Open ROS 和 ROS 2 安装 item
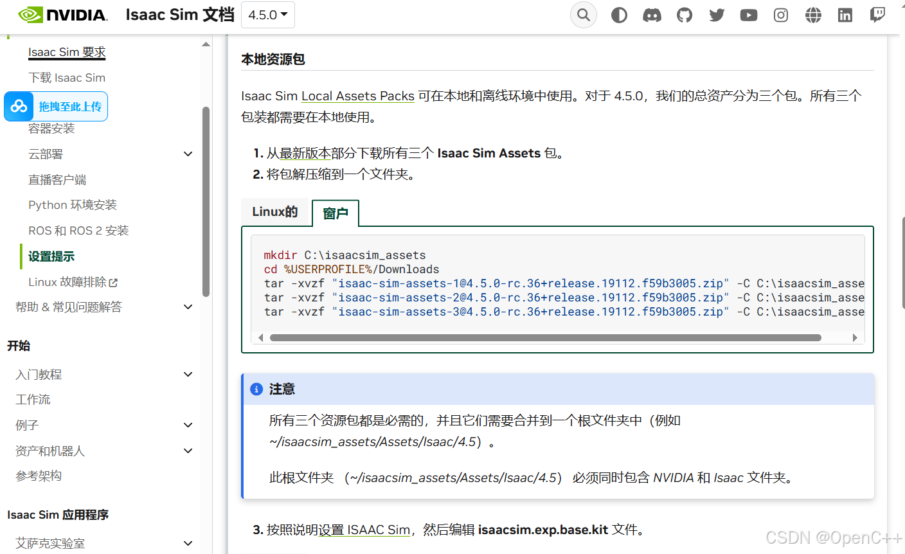905x554 pixels. (x=78, y=231)
